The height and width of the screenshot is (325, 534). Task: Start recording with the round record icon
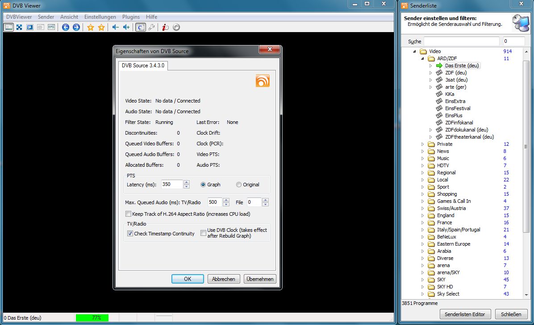176,27
